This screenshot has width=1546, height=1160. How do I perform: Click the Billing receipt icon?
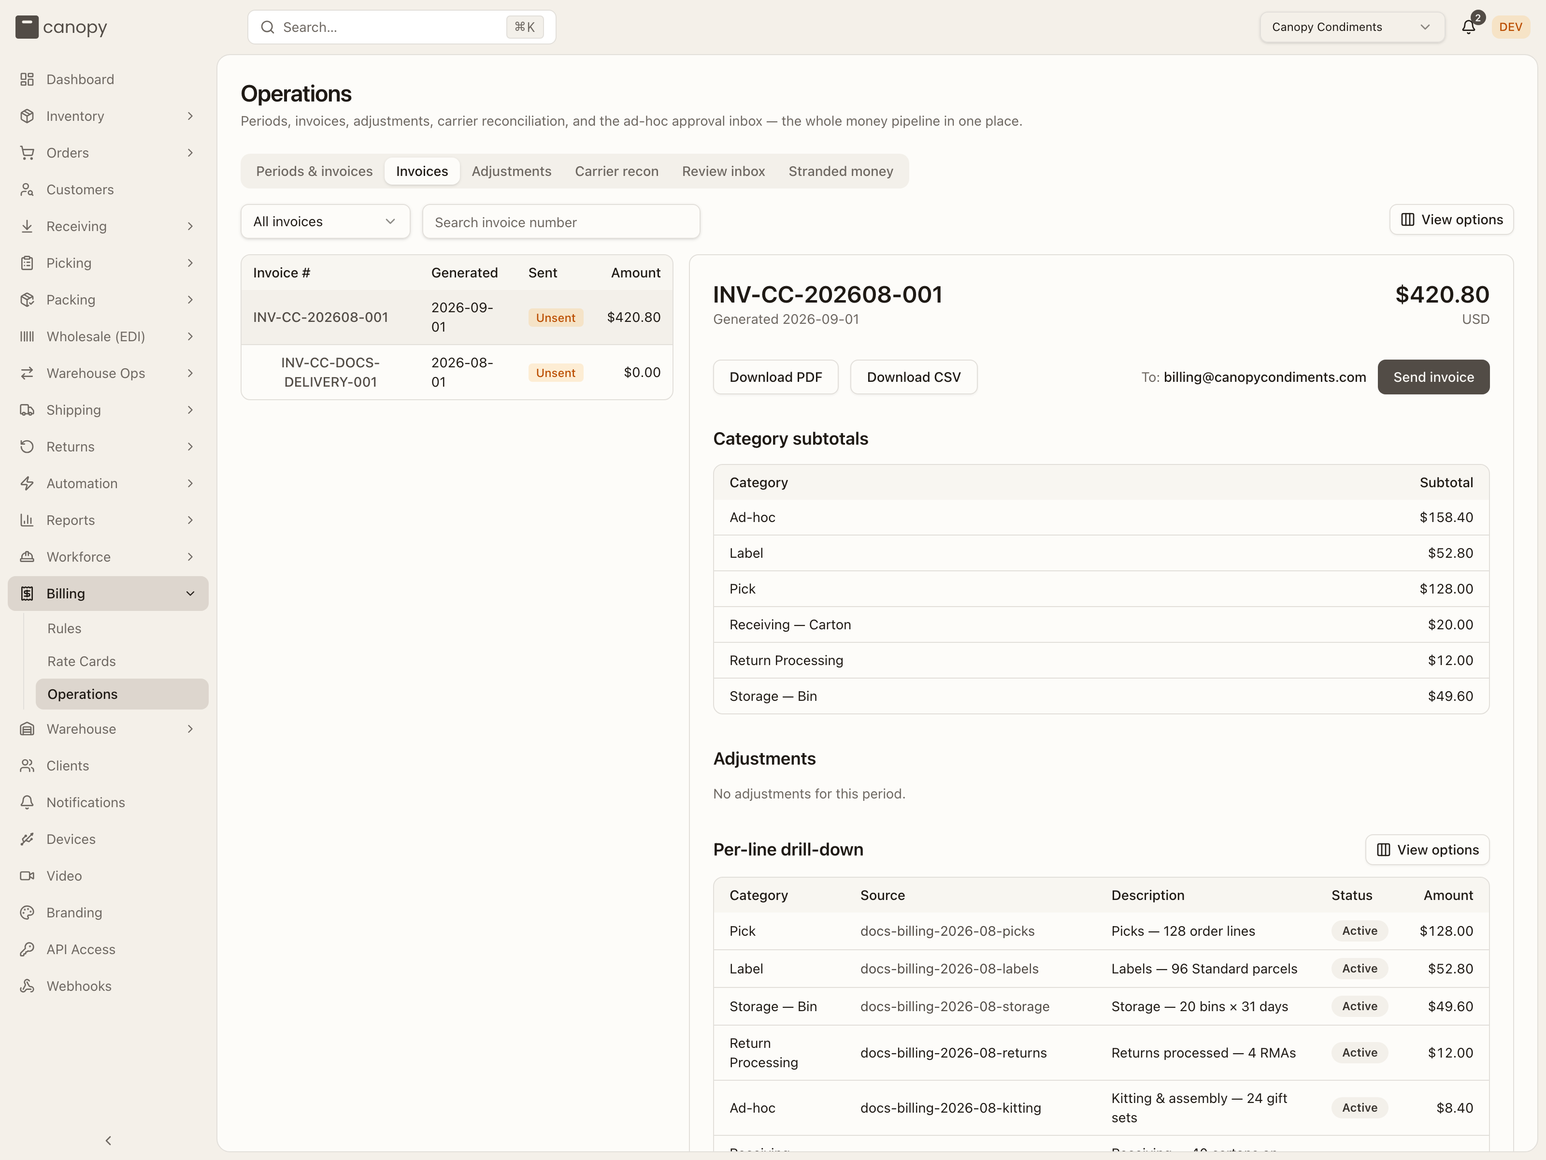(27, 594)
